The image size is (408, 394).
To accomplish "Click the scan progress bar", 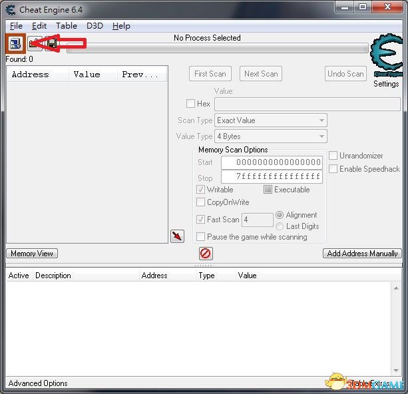I will pyautogui.click(x=218, y=49).
